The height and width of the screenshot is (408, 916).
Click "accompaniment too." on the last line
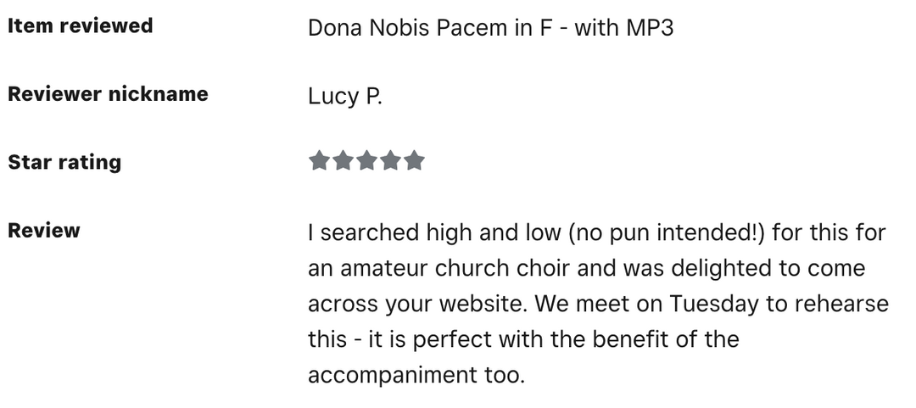click(x=416, y=375)
